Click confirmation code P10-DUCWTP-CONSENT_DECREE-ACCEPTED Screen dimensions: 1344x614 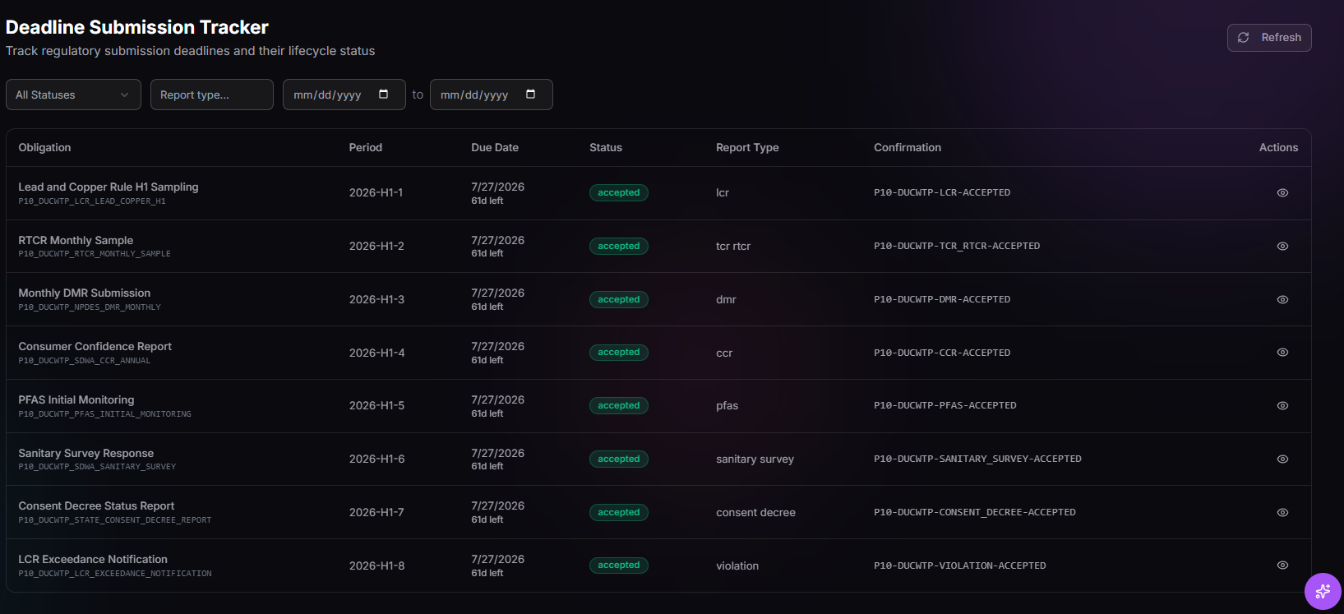pos(975,513)
